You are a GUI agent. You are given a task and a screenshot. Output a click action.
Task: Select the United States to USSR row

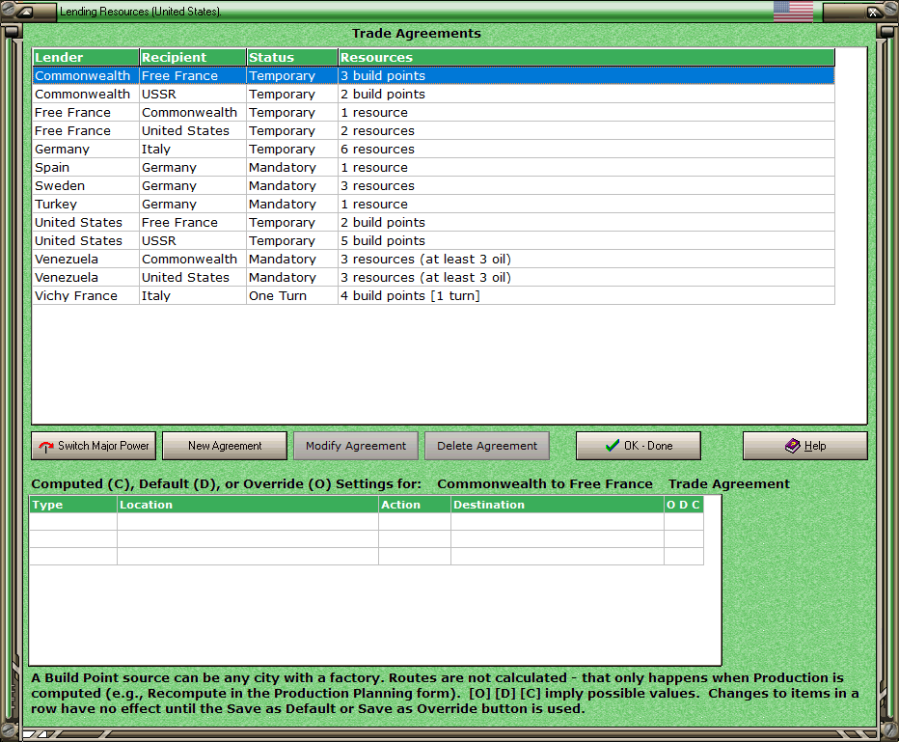pyautogui.click(x=433, y=241)
